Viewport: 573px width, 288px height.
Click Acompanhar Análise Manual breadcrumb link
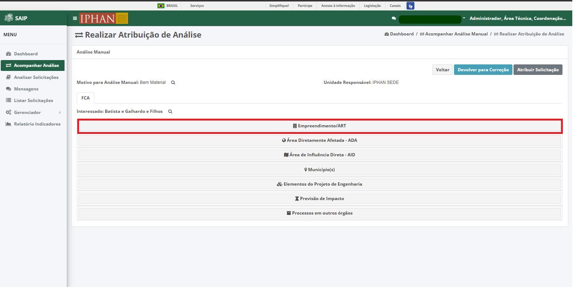coord(454,34)
